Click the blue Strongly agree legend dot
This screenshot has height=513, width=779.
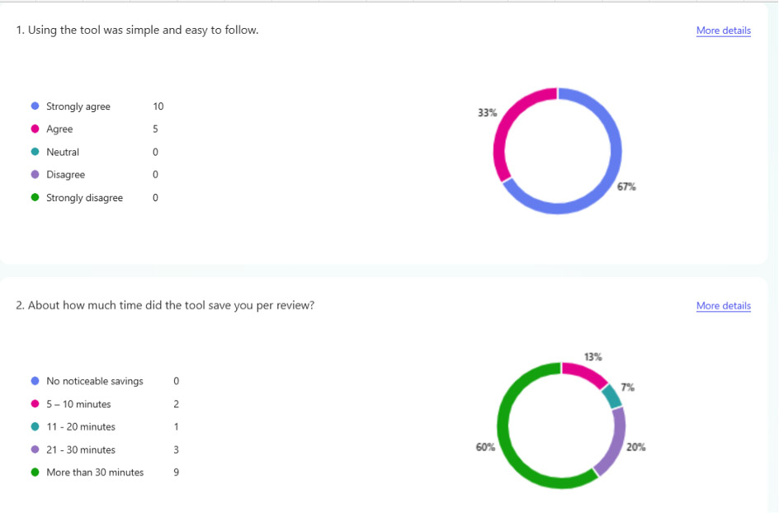35,106
